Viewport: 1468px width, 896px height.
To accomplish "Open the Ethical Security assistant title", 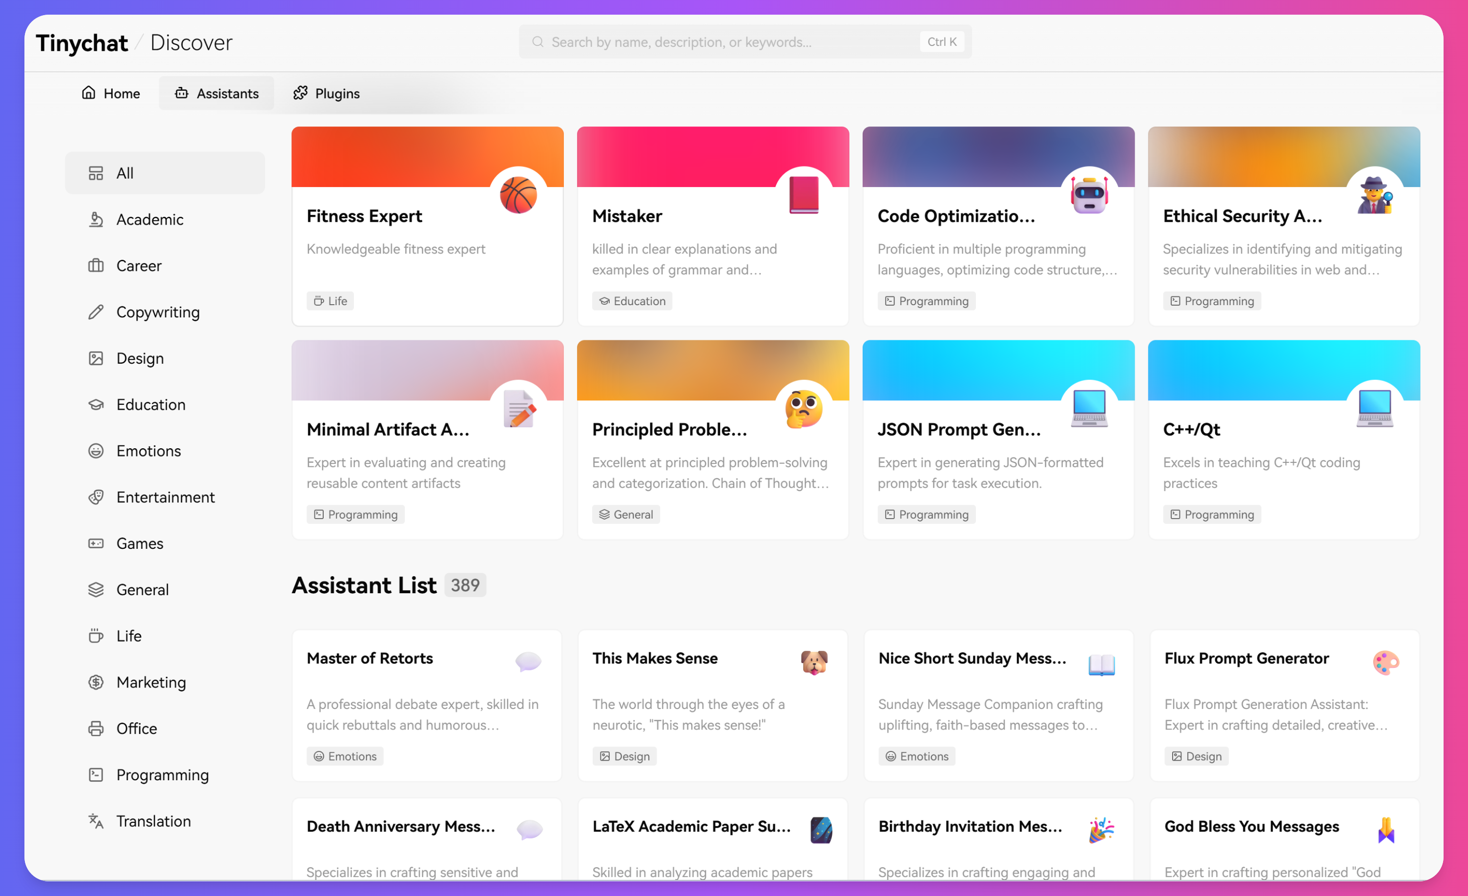I will tap(1242, 216).
